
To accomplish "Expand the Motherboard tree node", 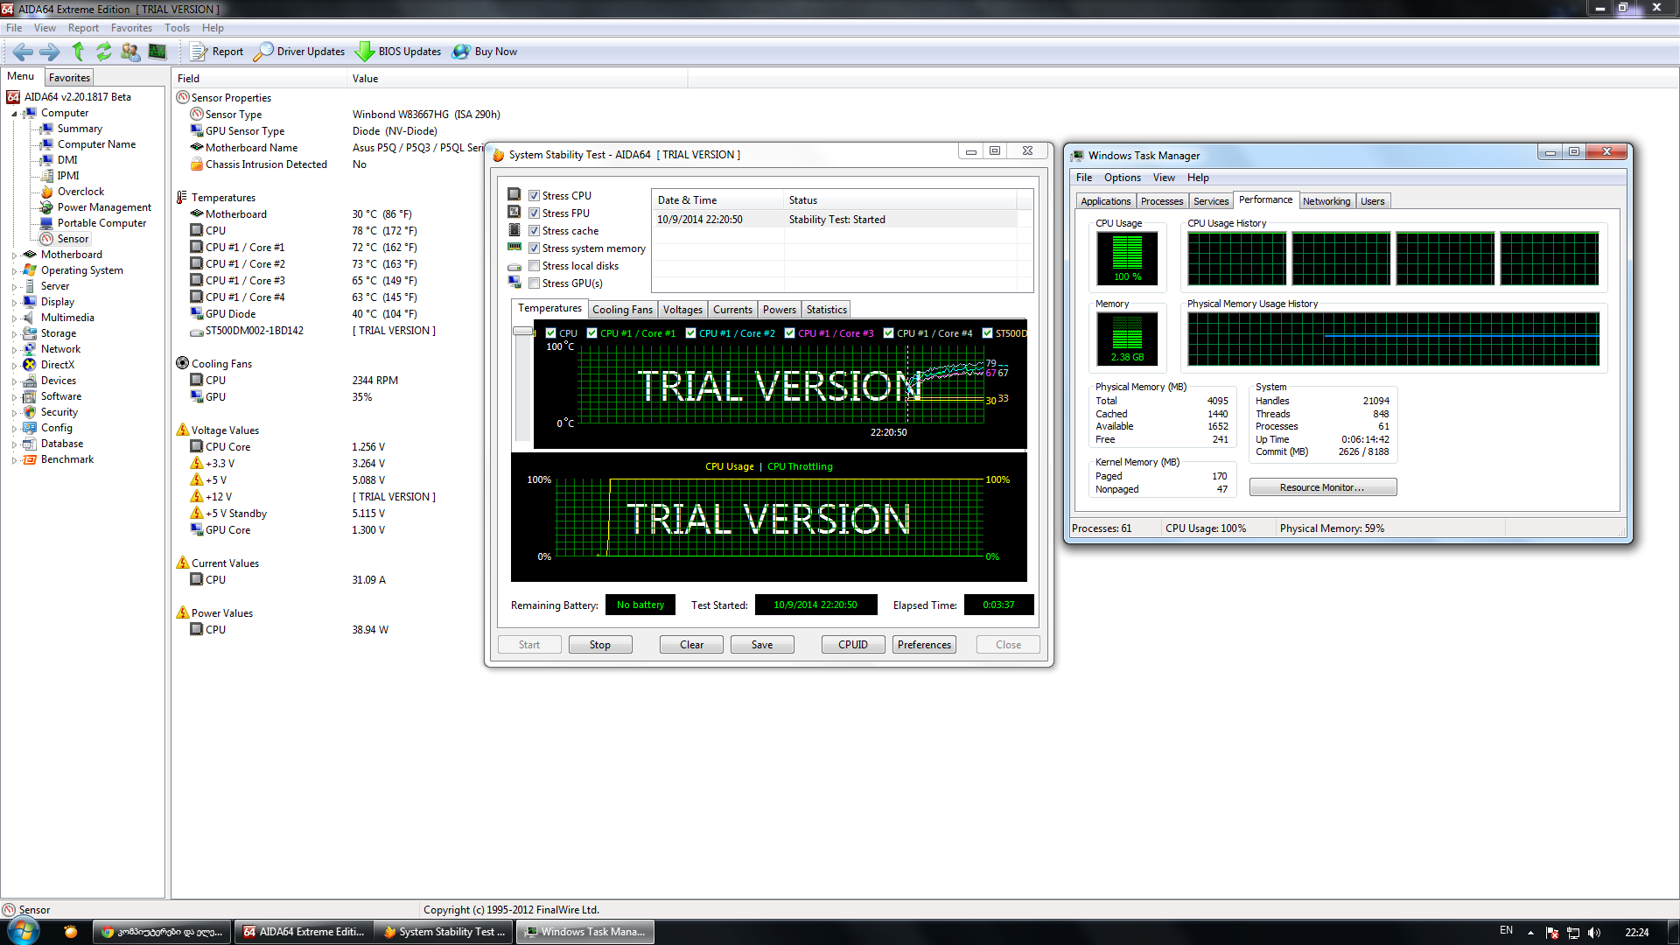I will [14, 255].
